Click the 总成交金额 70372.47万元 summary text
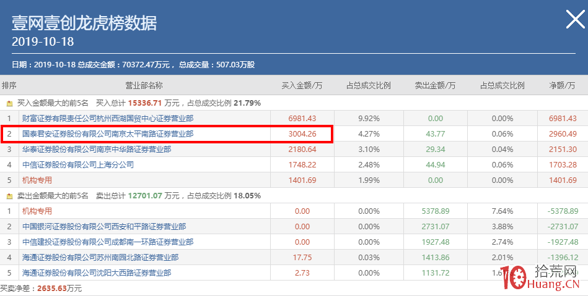This screenshot has height=296, width=588. (x=124, y=65)
